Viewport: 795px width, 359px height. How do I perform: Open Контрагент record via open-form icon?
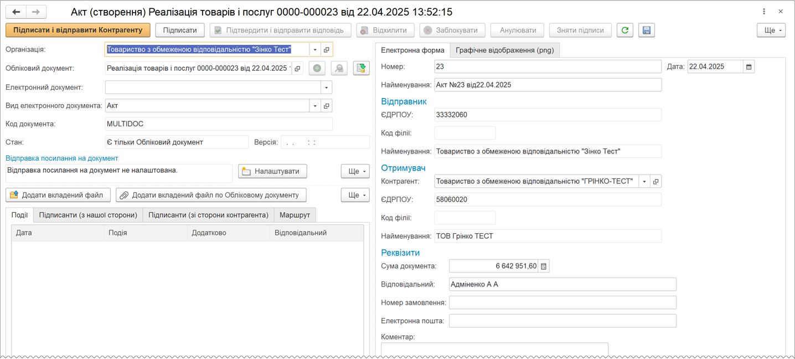pyautogui.click(x=655, y=181)
